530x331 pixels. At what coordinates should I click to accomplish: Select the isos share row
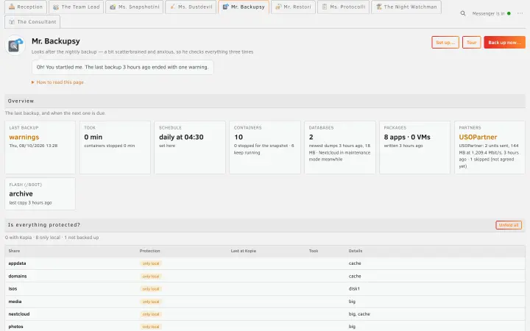265,289
